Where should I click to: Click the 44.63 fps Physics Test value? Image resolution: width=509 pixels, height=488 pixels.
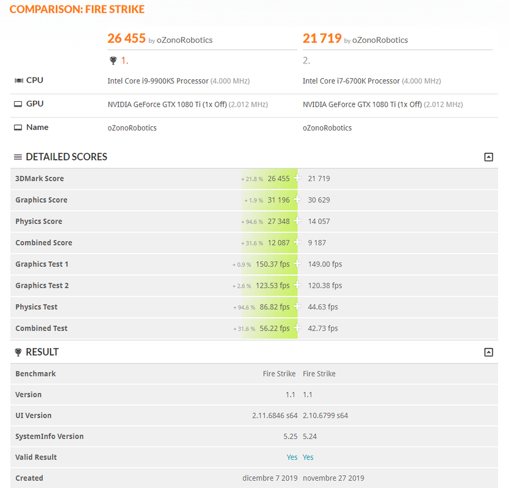click(323, 307)
